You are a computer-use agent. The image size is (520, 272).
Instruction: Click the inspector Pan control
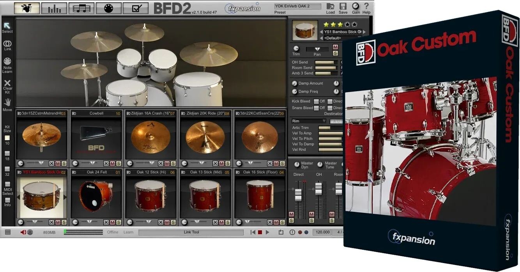click(x=317, y=49)
